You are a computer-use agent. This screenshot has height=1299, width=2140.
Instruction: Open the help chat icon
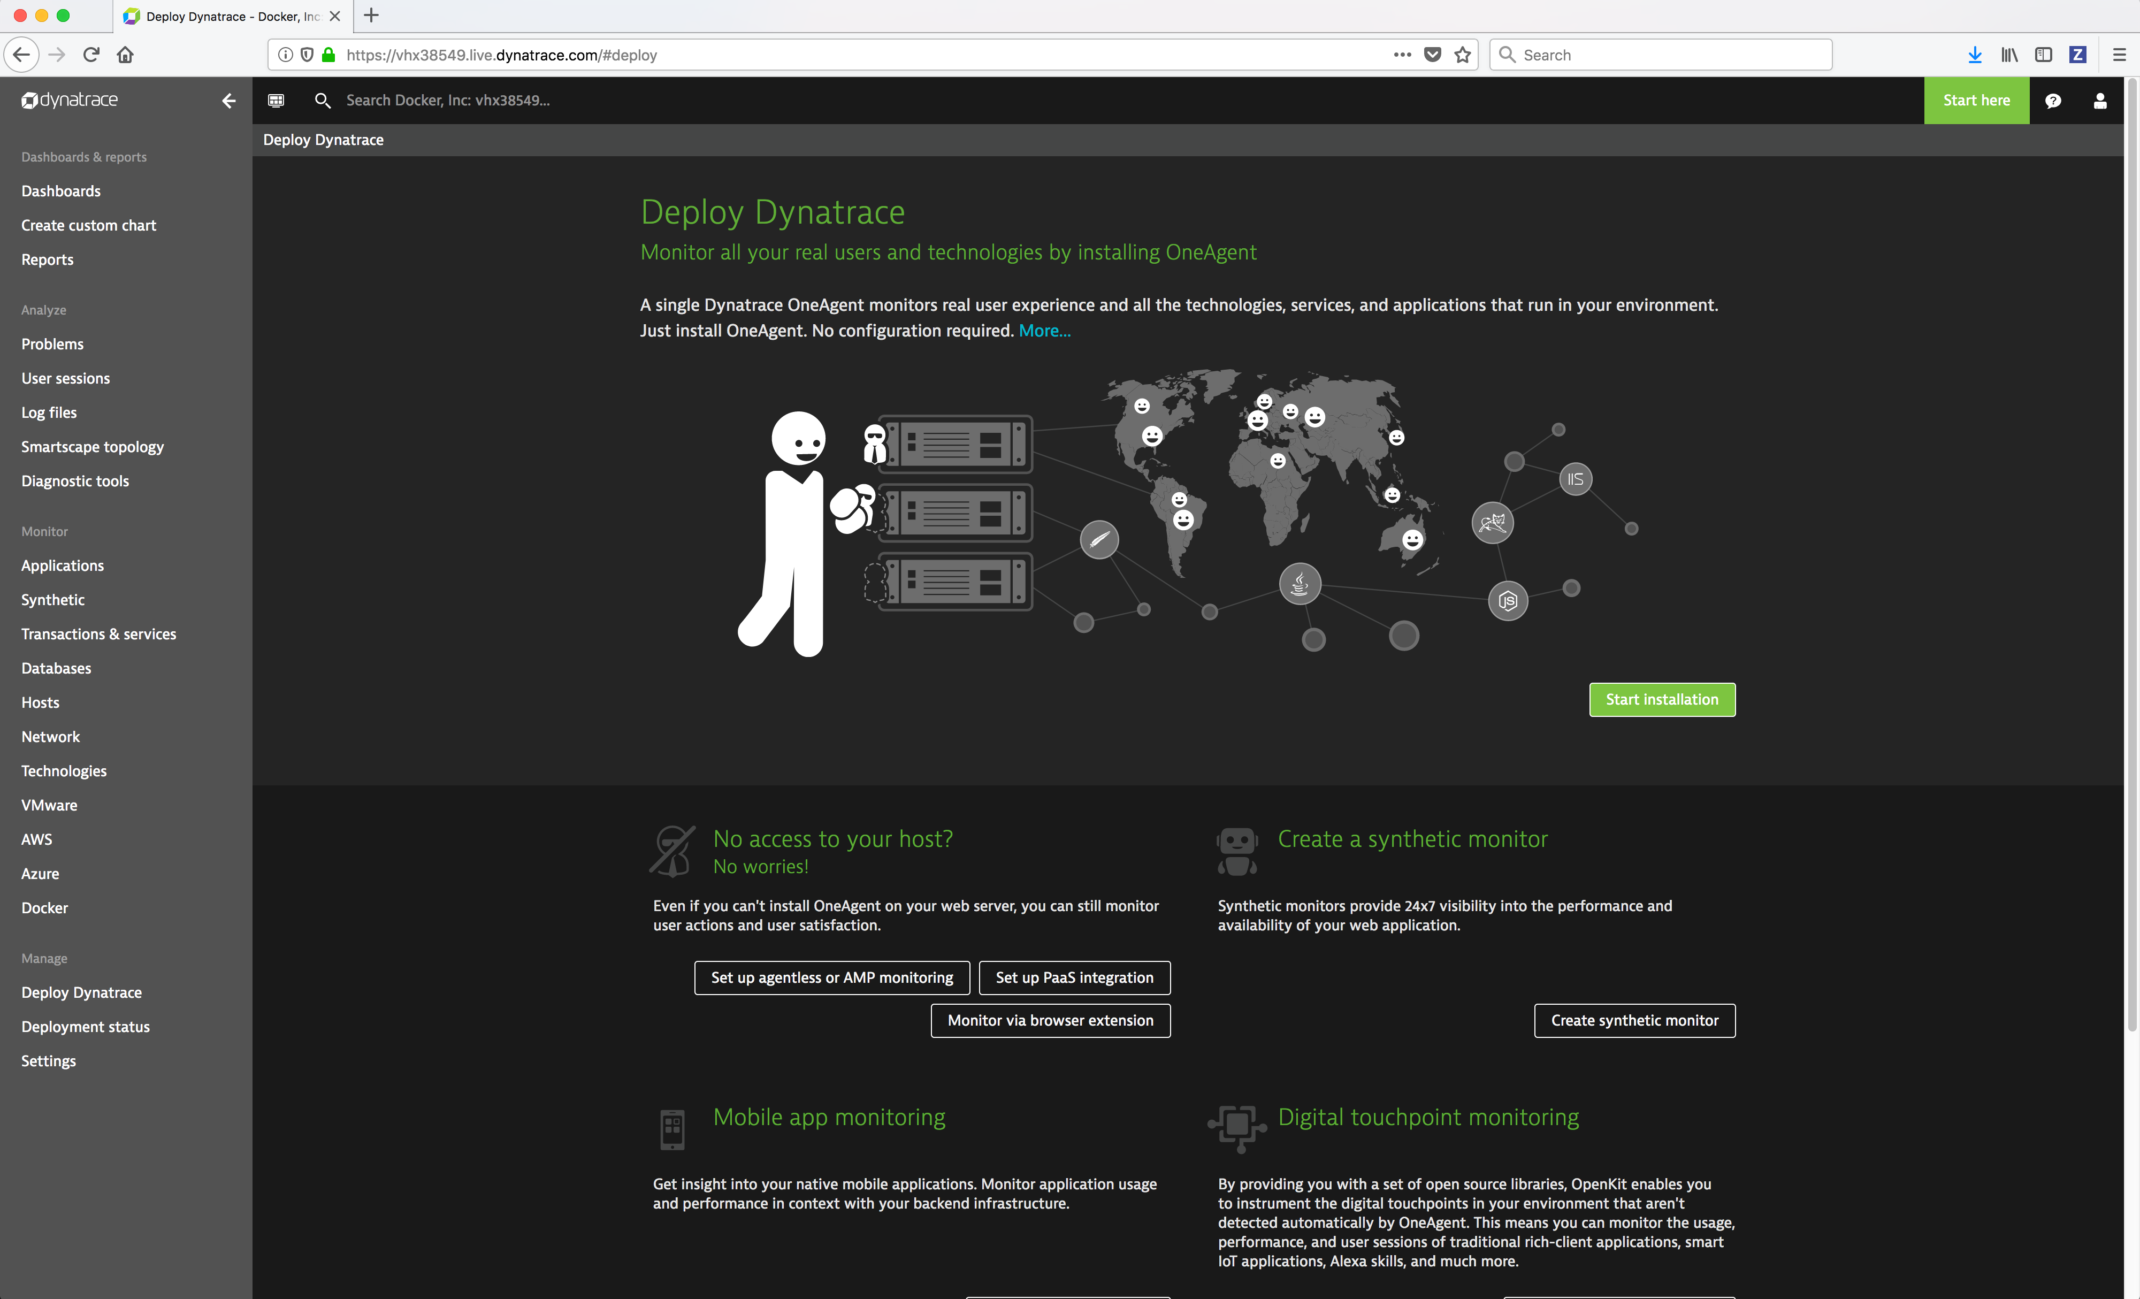tap(2053, 101)
